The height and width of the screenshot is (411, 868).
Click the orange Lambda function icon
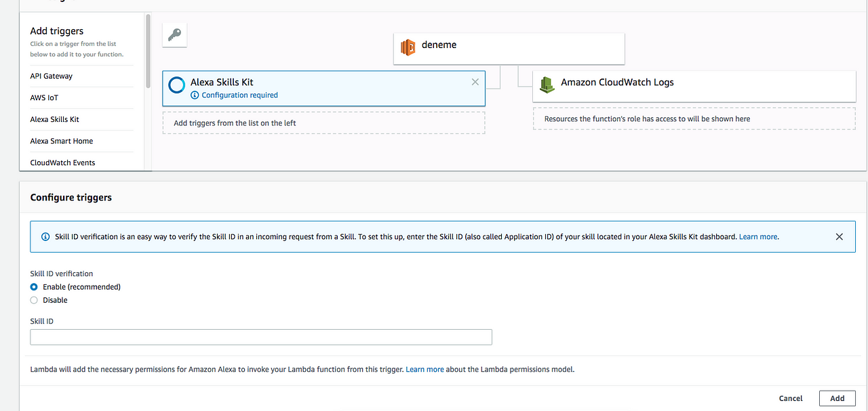[x=408, y=47]
